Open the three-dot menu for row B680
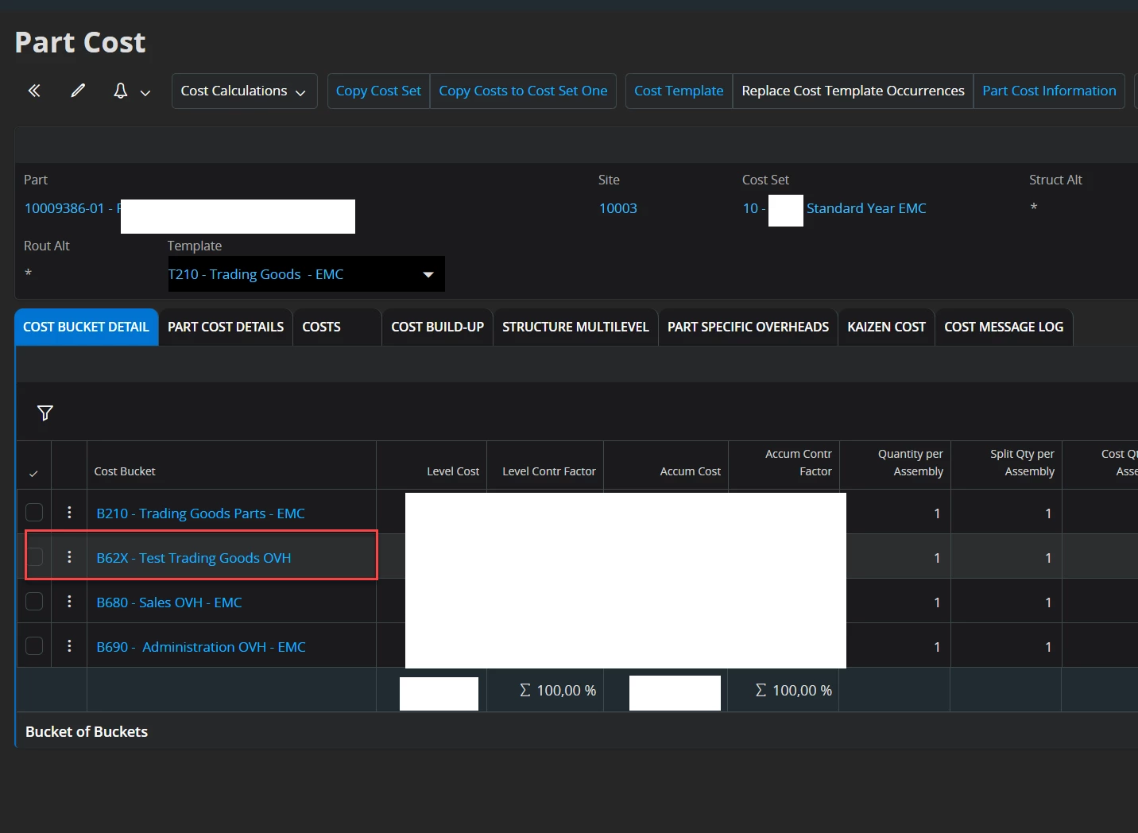The height and width of the screenshot is (833, 1138). (x=69, y=602)
